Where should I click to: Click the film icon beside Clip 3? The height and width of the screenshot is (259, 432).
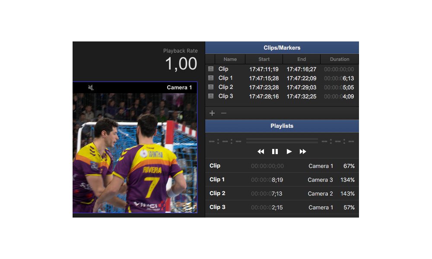(x=211, y=96)
